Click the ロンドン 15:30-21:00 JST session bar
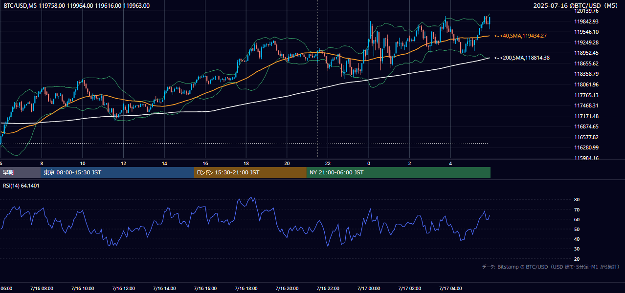Image resolution: width=625 pixels, height=293 pixels. (x=250, y=172)
